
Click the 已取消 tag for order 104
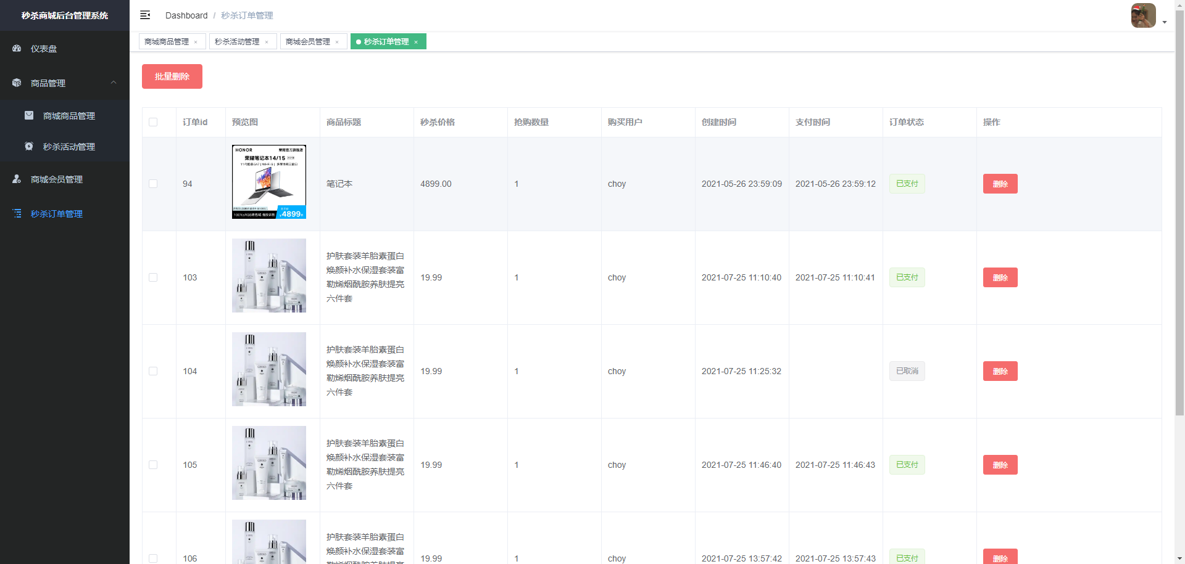click(907, 371)
